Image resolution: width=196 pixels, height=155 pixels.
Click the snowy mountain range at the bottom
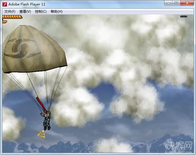pos(72,147)
